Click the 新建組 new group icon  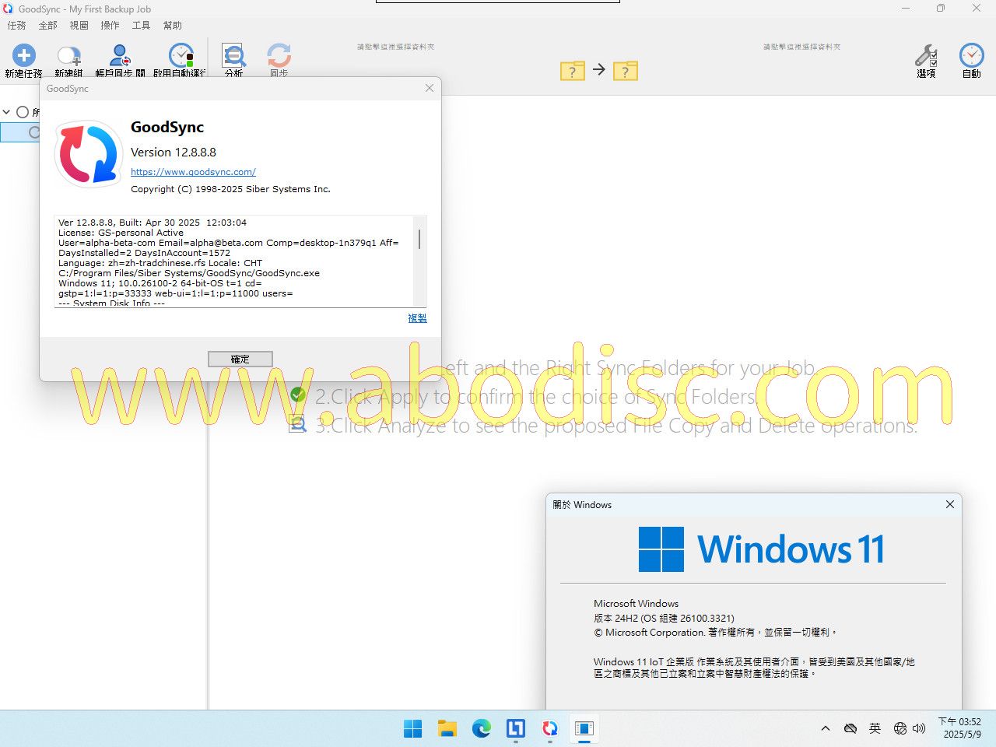pyautogui.click(x=69, y=55)
